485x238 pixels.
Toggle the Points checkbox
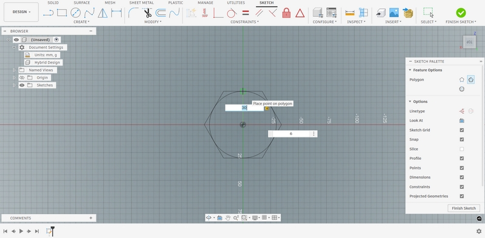coord(462,168)
